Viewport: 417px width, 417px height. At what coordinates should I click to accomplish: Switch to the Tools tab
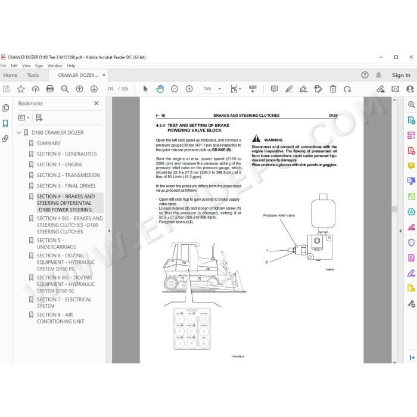click(x=33, y=75)
